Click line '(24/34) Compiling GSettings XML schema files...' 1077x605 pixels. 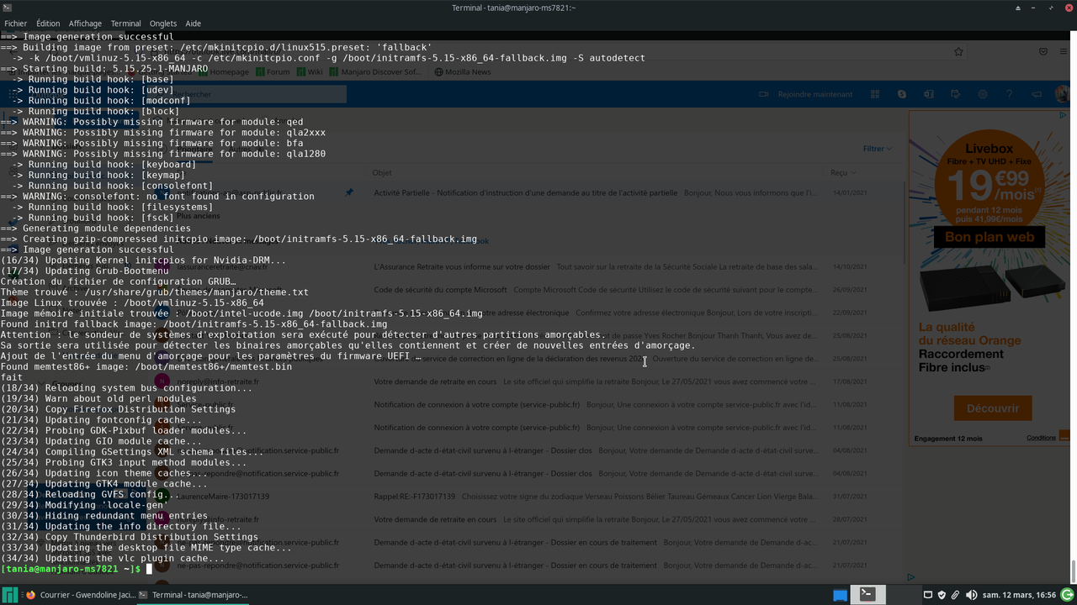[132, 452]
